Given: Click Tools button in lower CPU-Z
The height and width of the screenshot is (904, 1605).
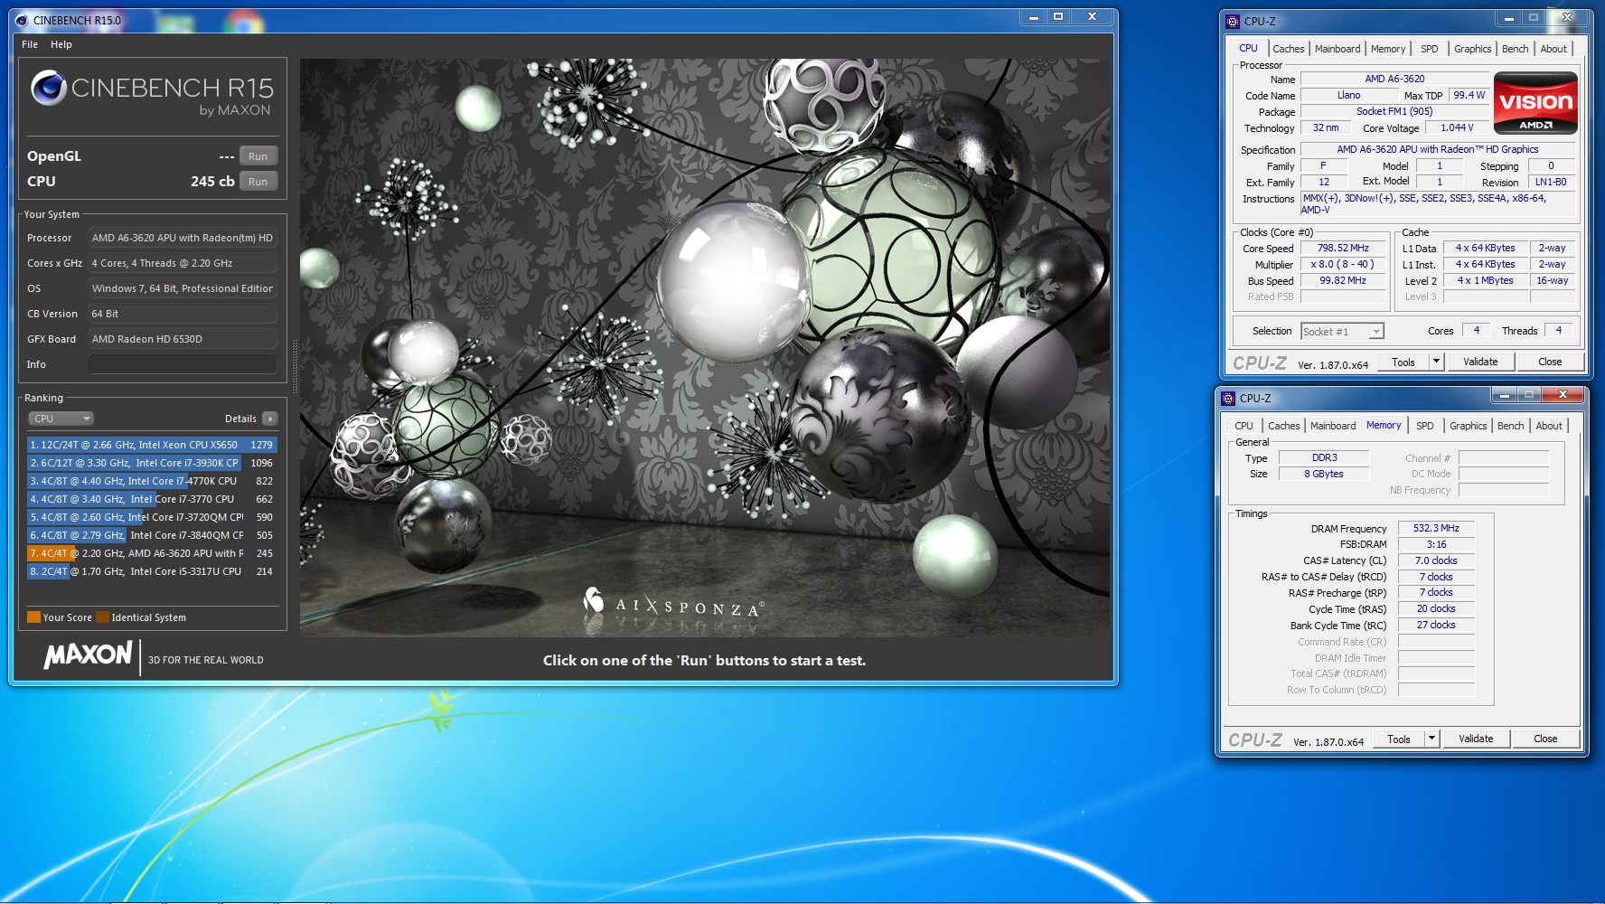Looking at the screenshot, I should 1399,739.
